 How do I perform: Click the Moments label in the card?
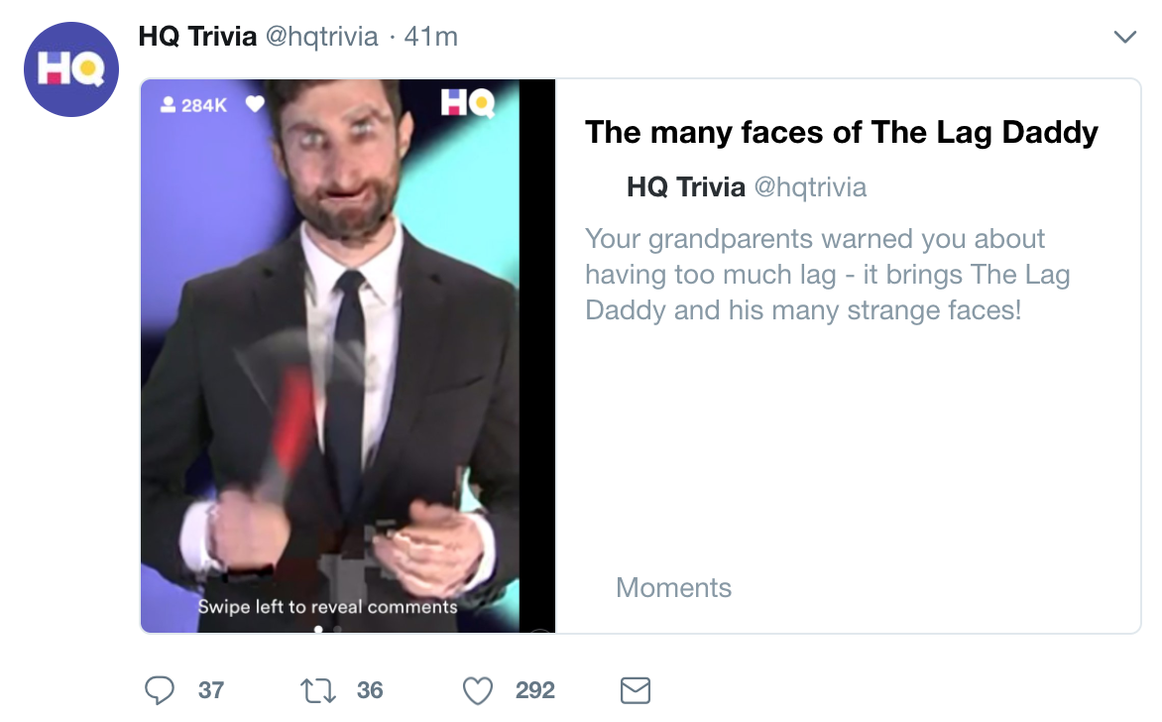point(673,587)
